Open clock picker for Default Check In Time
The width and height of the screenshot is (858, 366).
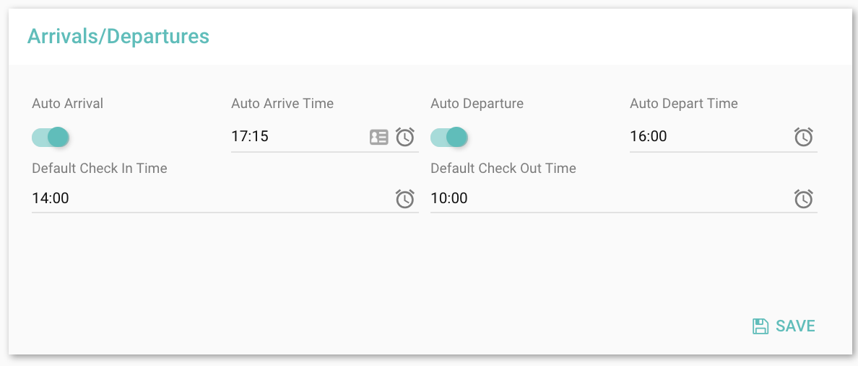(x=405, y=199)
